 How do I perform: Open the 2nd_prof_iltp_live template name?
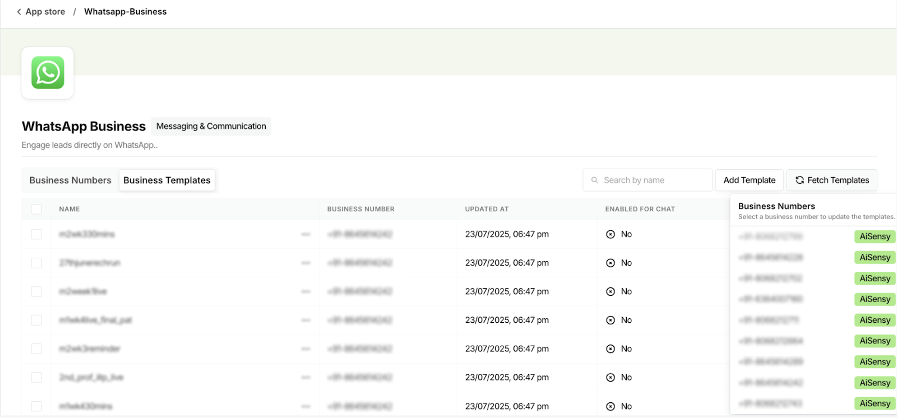coord(91,378)
